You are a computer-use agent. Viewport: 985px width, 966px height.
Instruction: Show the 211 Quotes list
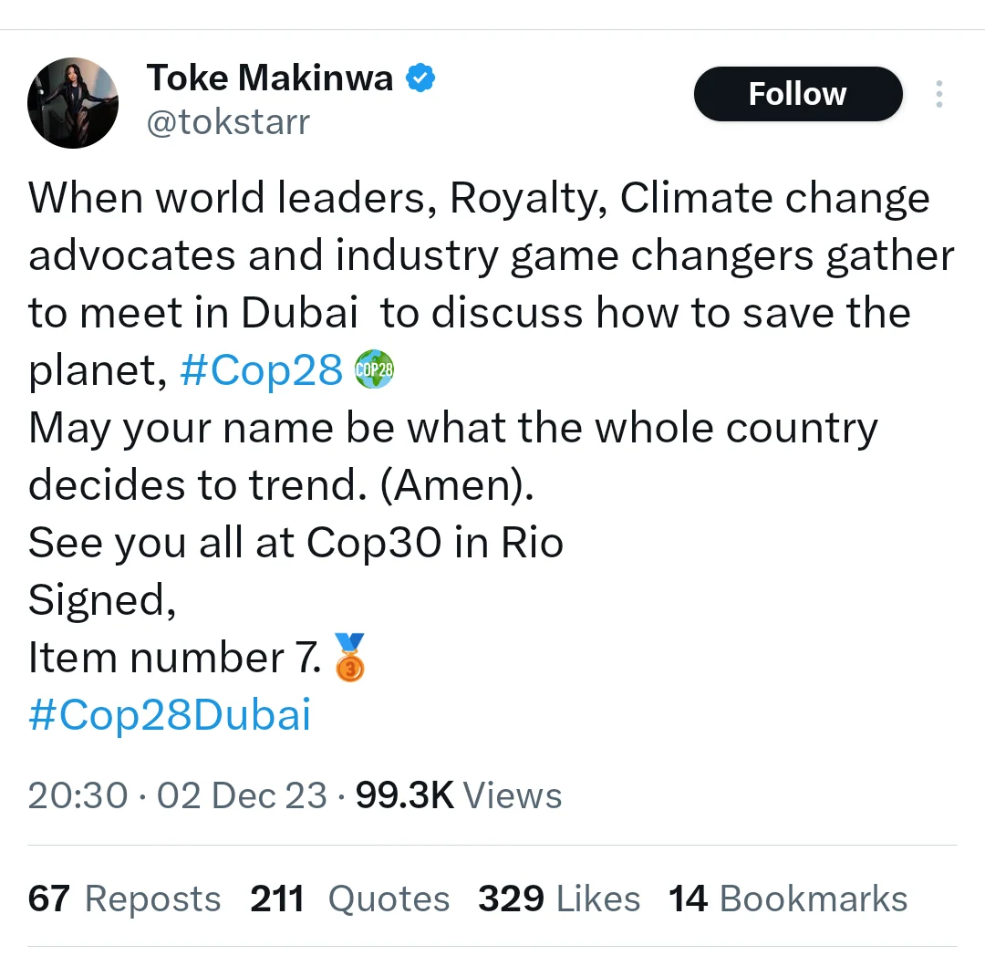point(350,898)
